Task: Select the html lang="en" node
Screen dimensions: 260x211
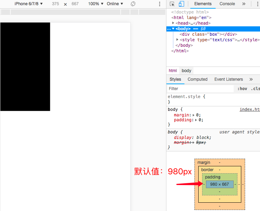Action: coord(191,17)
